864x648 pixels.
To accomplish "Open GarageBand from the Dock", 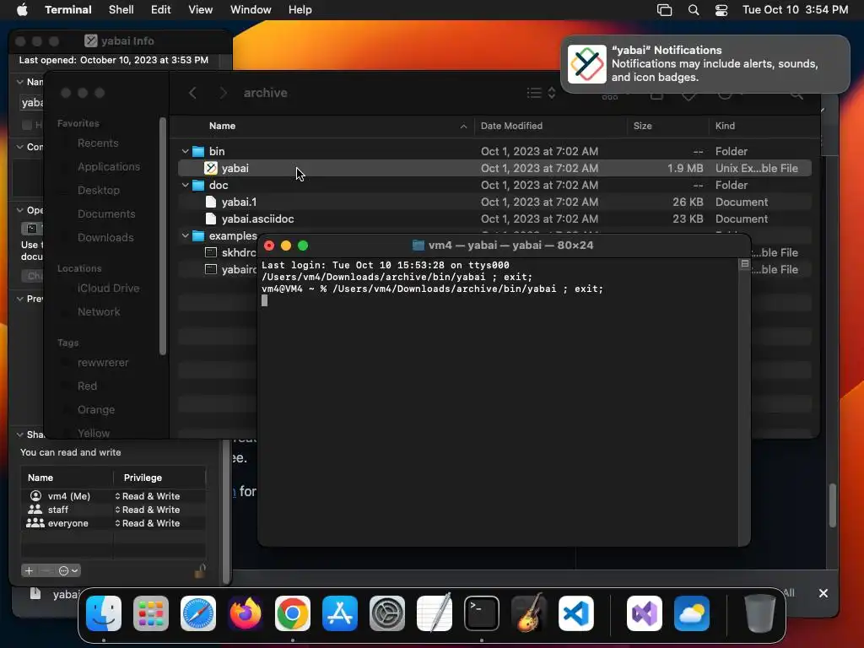I will [529, 613].
